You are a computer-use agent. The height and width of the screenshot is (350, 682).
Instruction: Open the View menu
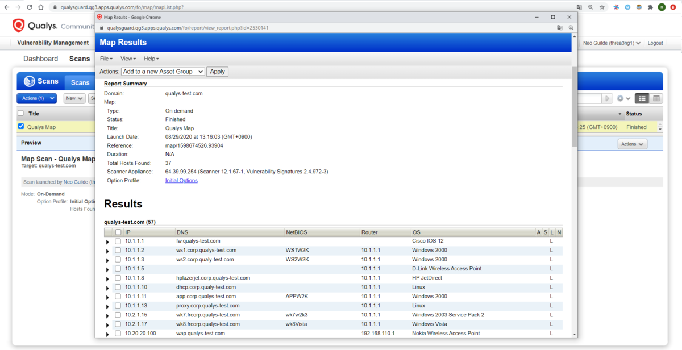click(128, 59)
